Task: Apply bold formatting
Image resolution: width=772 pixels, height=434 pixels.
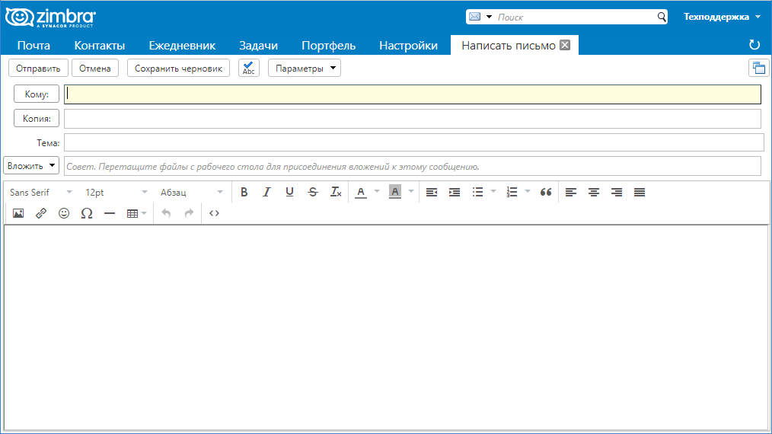Action: (x=244, y=192)
